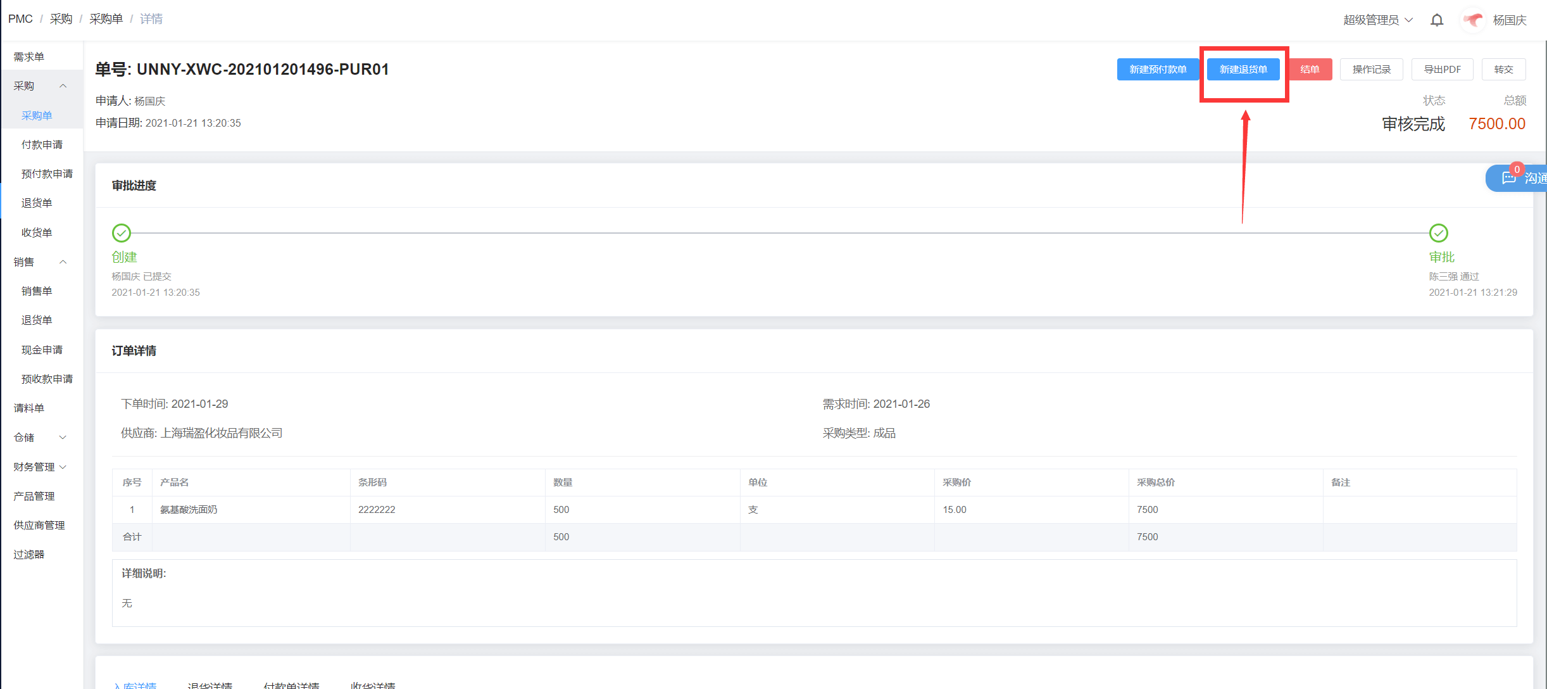Click the 新建预付款单 button
The image size is (1547, 689).
[1157, 70]
